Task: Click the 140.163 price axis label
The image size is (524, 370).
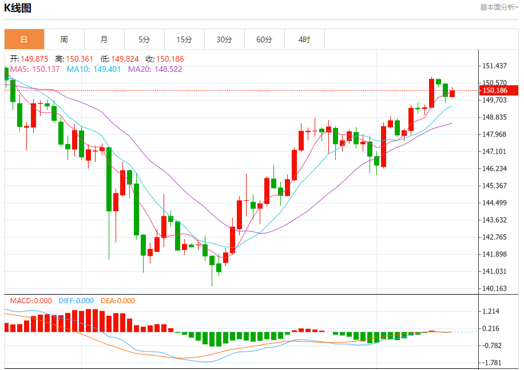Action: click(x=494, y=288)
